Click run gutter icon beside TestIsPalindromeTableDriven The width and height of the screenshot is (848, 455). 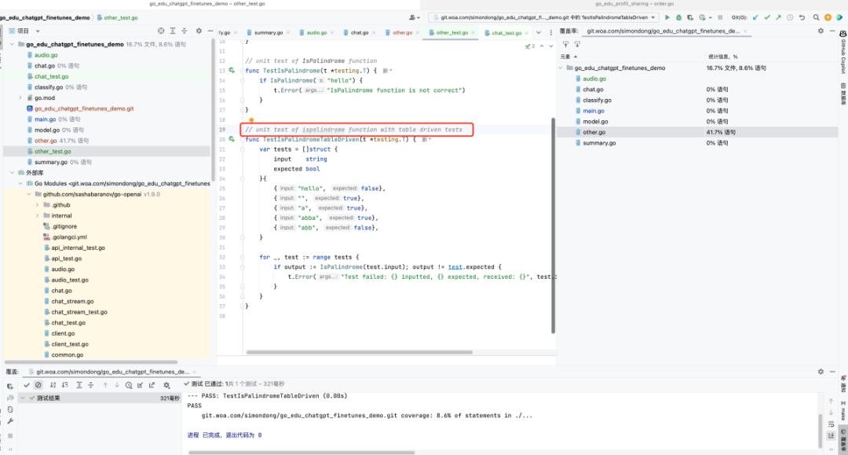click(x=232, y=139)
